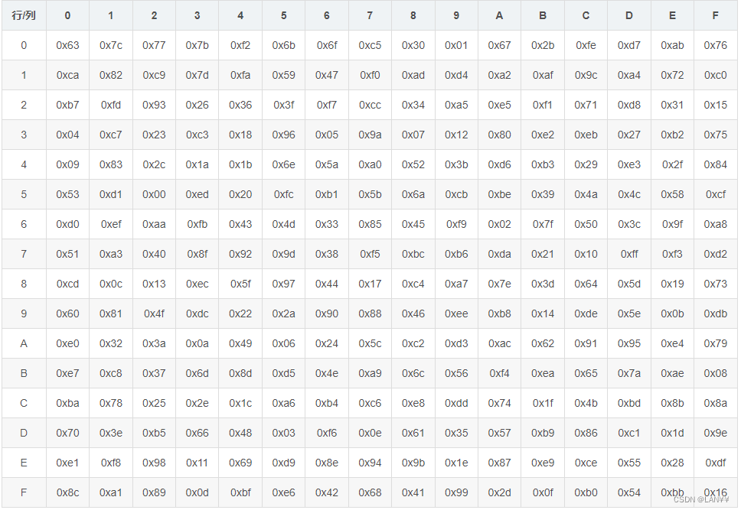Select the cell with 0xc5

370,45
